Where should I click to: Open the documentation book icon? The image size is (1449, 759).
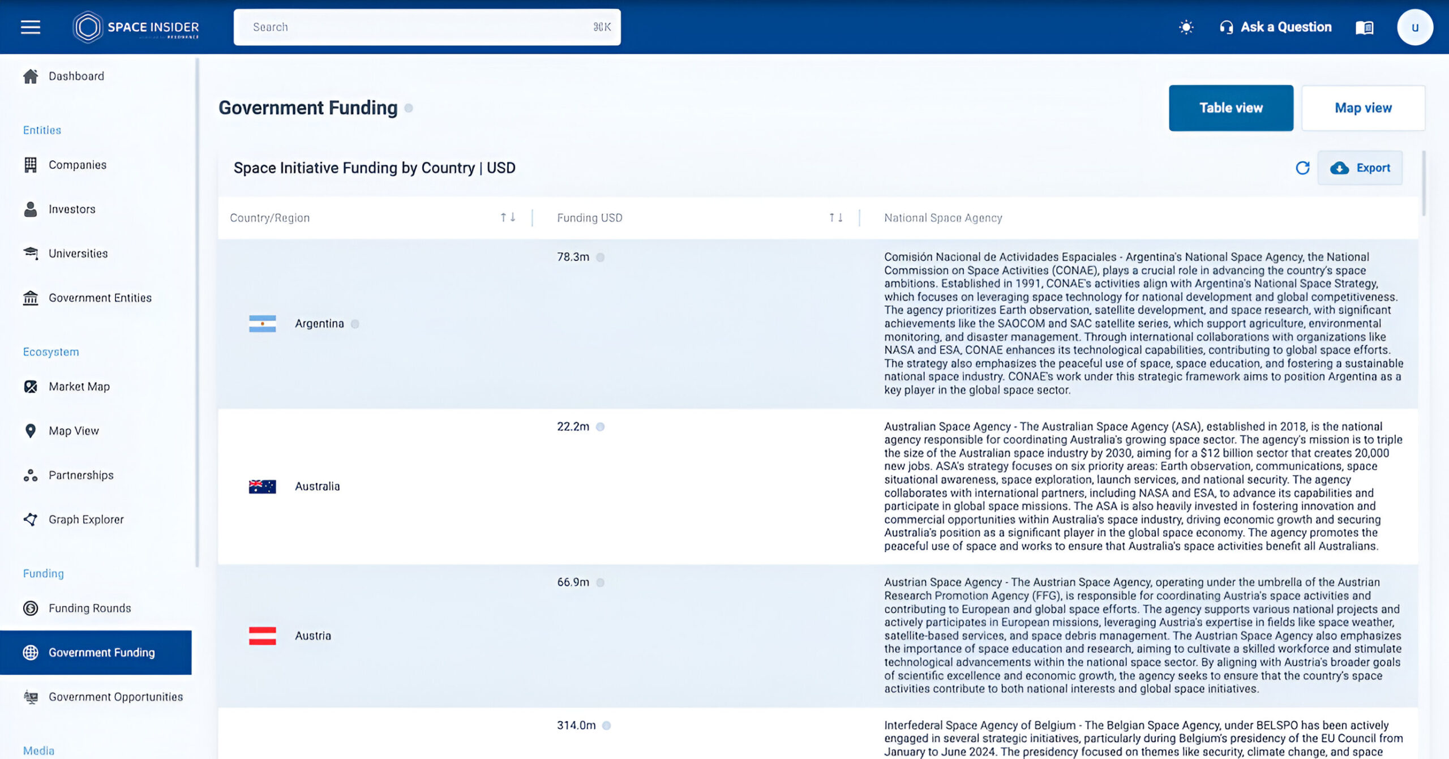click(1364, 27)
